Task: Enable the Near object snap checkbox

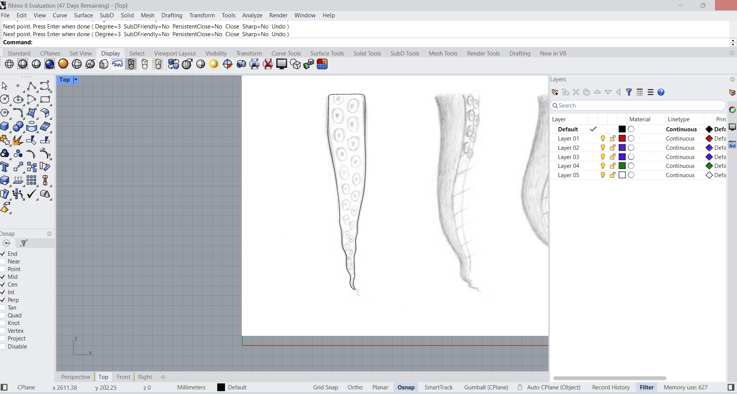Action: tap(3, 262)
